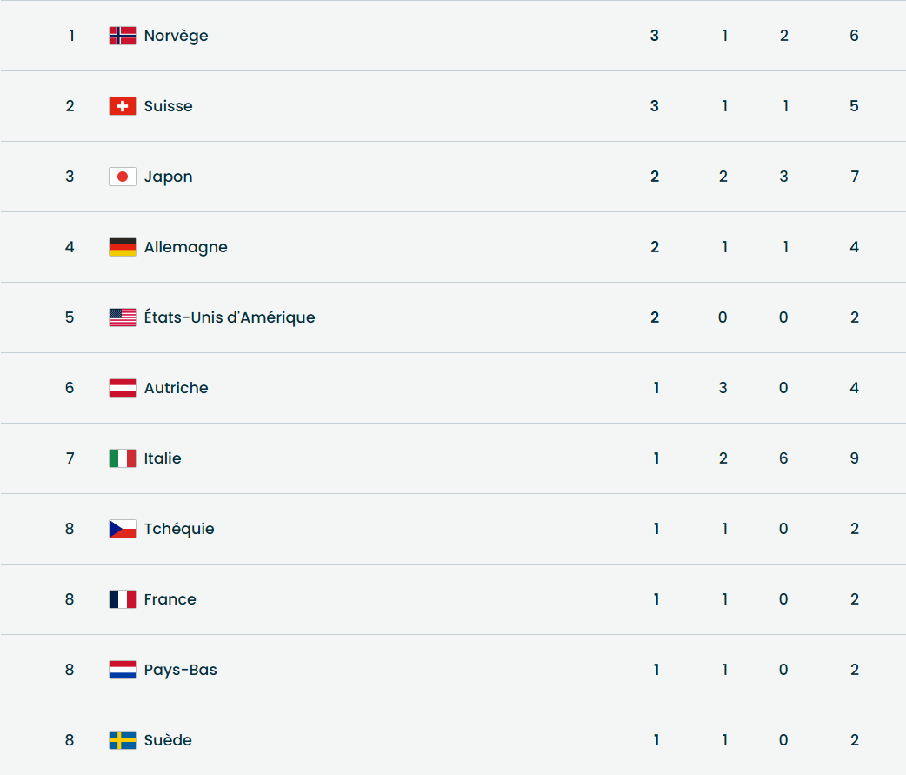
Task: Open the Suisse country link
Action: click(168, 106)
